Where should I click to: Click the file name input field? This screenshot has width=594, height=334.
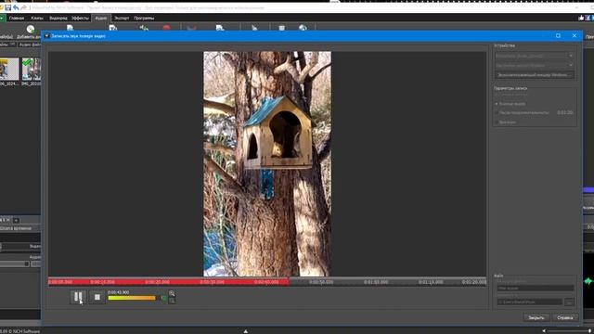[x=536, y=289]
